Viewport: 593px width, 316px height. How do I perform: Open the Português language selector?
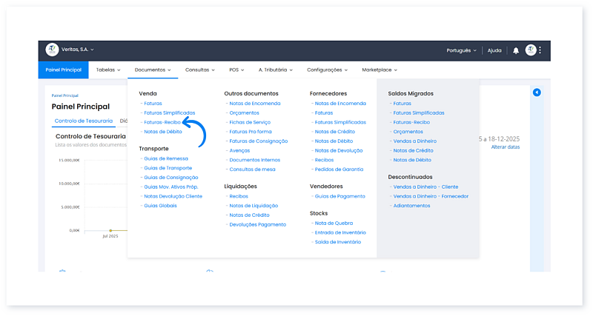tap(461, 50)
